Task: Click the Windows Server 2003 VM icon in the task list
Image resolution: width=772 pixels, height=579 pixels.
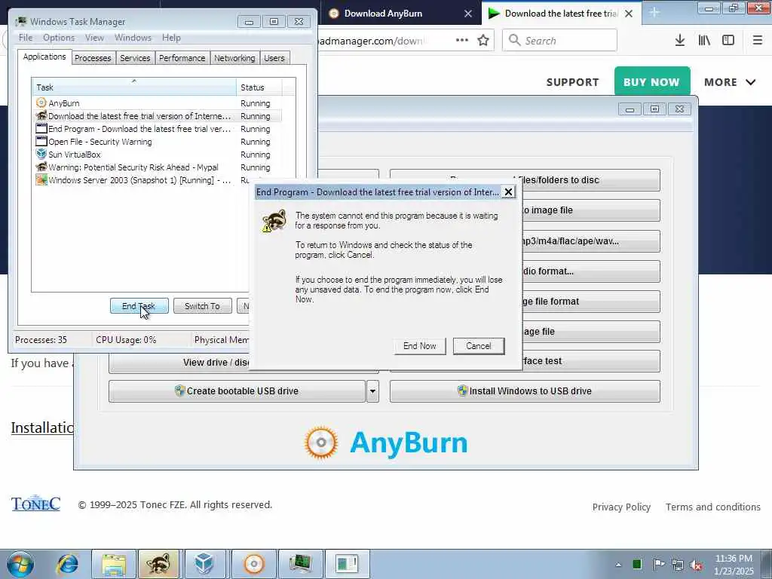Action: tap(41, 179)
